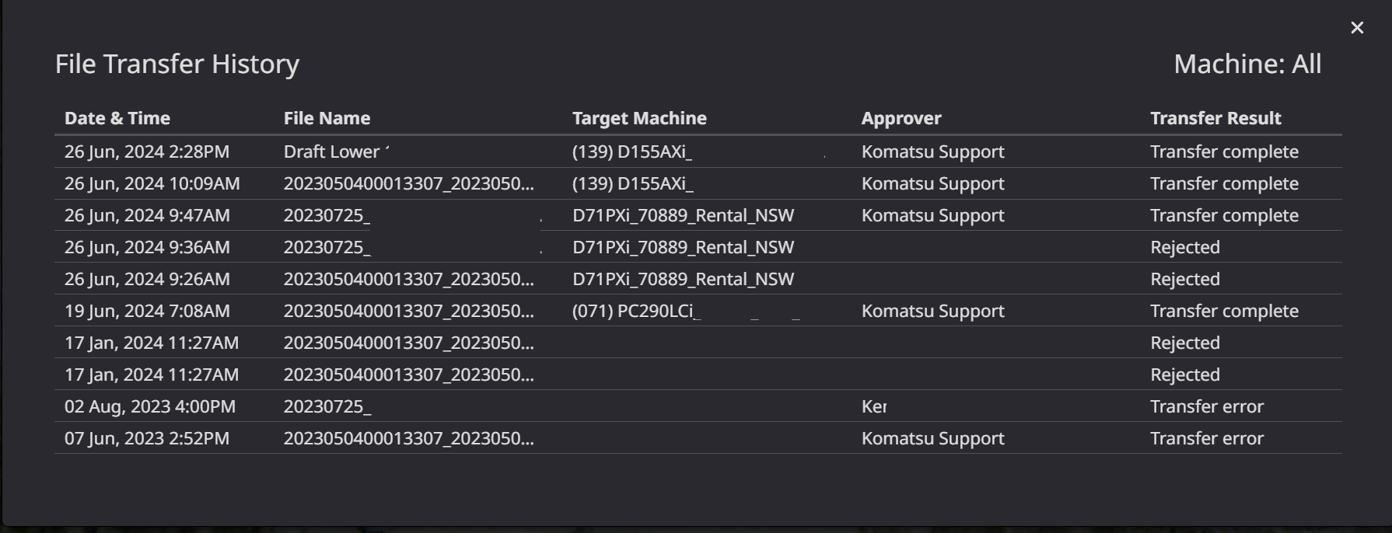Click the file name in the 07 Jun row
This screenshot has height=533, width=1392.
[x=409, y=438]
